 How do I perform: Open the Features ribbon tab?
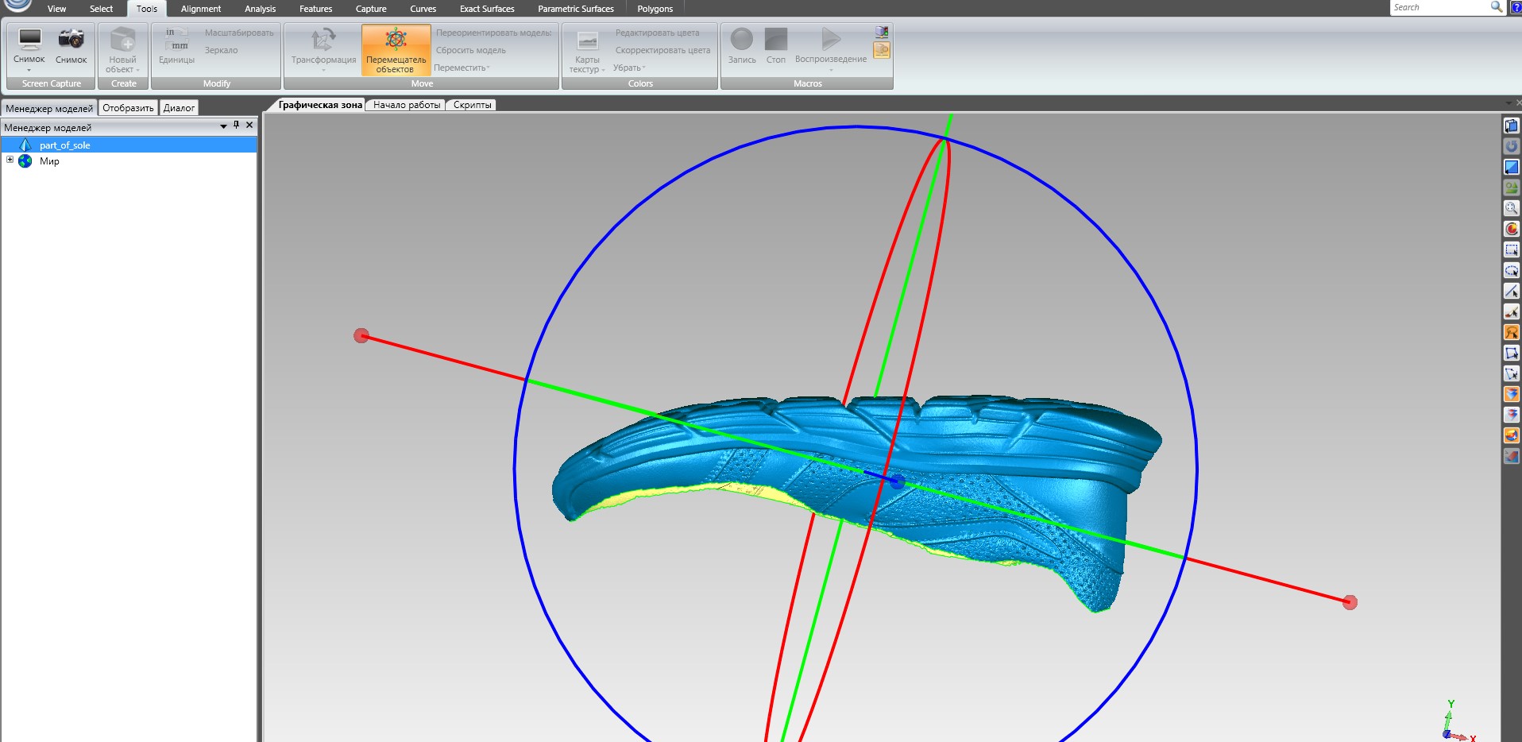pyautogui.click(x=316, y=9)
